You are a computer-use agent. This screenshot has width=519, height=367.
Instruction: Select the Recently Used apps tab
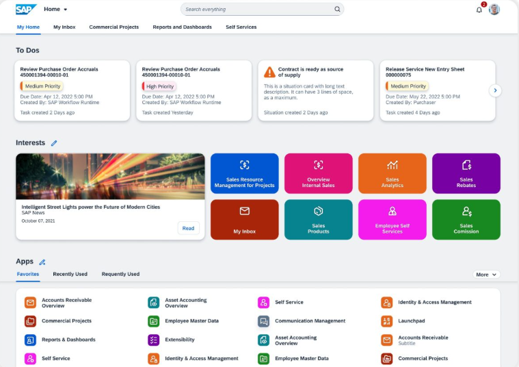pyautogui.click(x=70, y=274)
